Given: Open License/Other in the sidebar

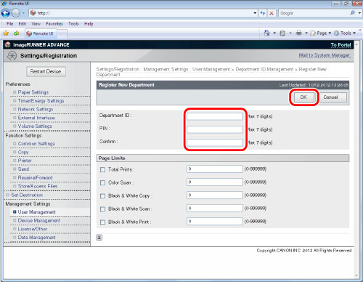Looking at the screenshot, I should coord(33,229).
